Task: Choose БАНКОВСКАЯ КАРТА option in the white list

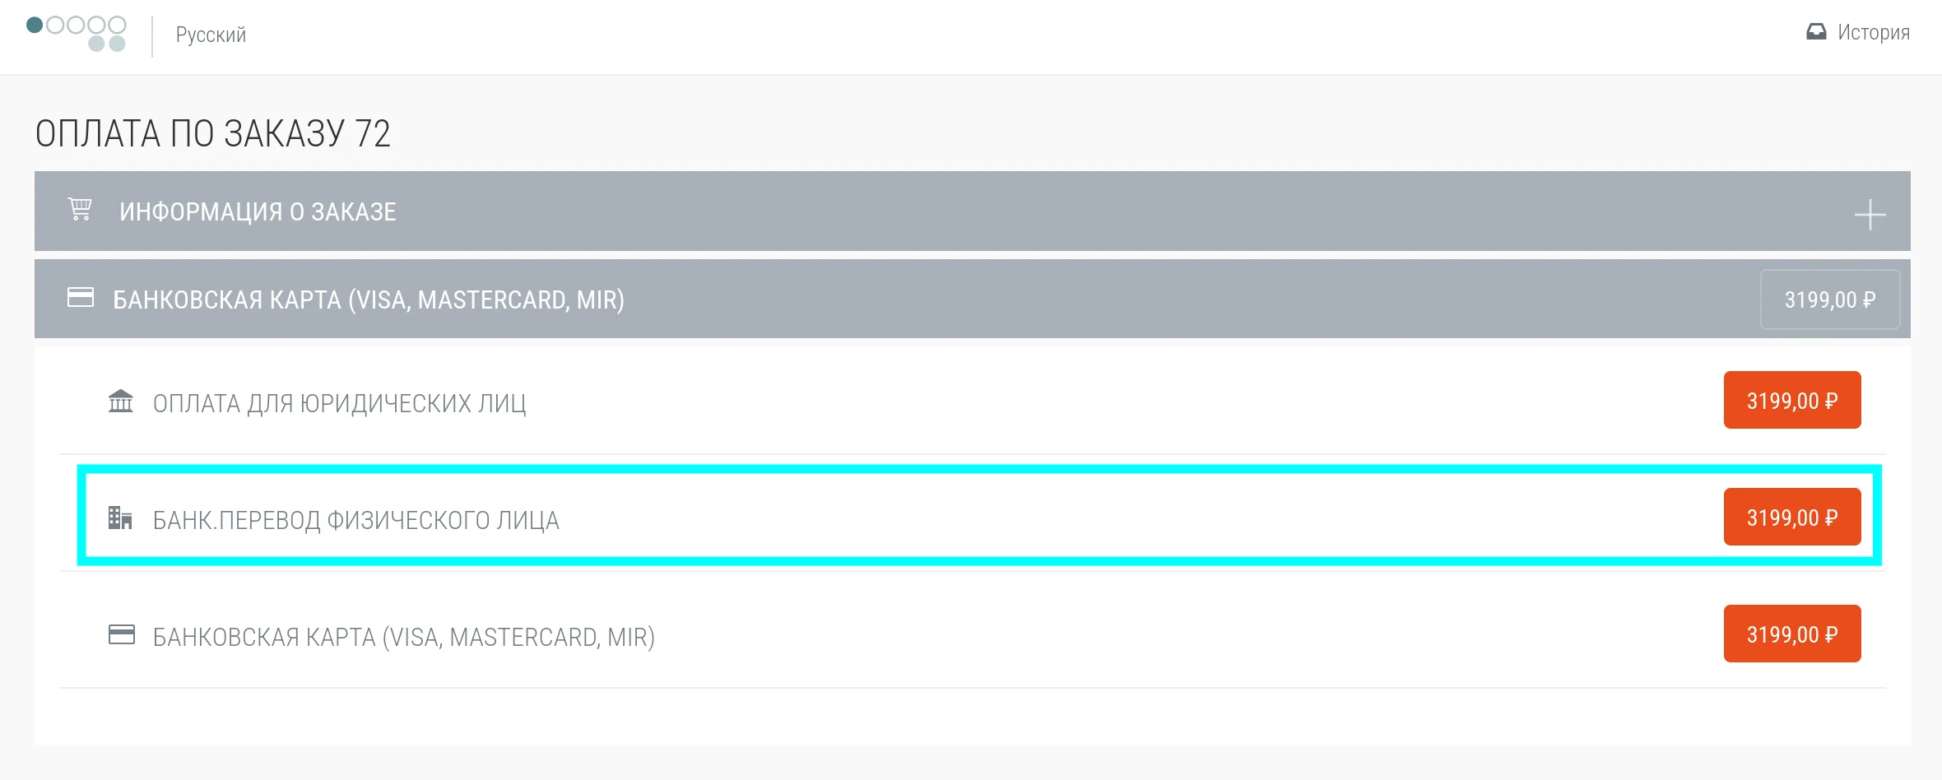Action: pos(403,637)
